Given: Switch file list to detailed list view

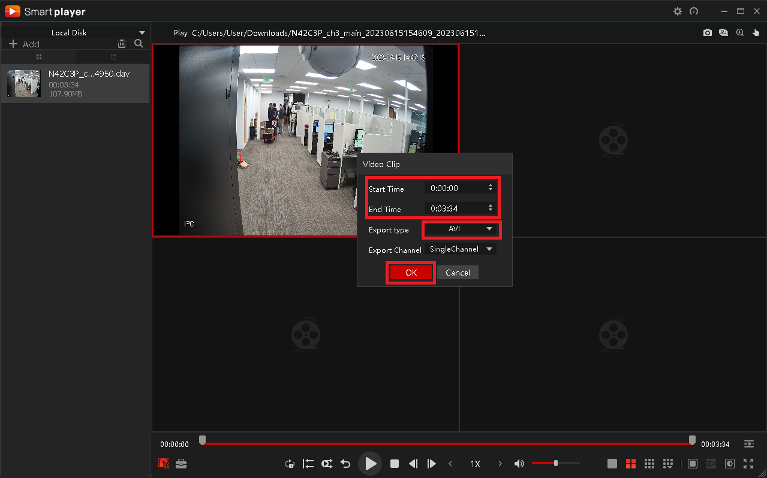Looking at the screenshot, I should tap(113, 57).
